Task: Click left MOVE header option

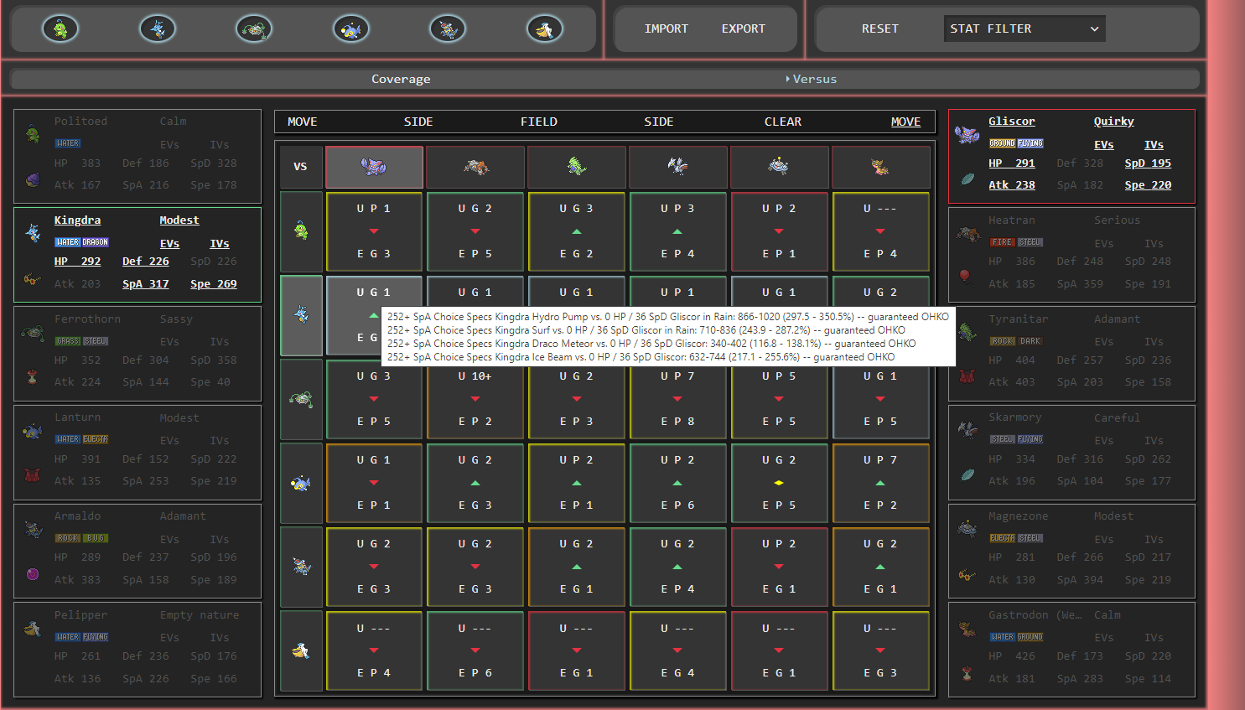Action: [303, 122]
